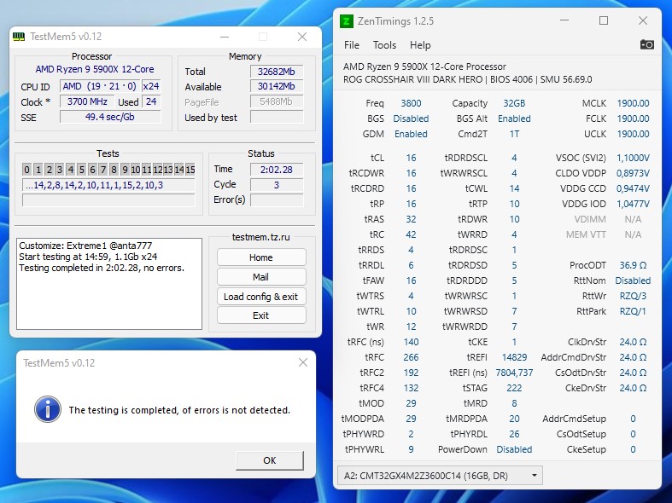Click the ZenTimings green Z app icon

click(x=347, y=21)
